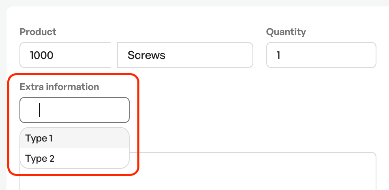This screenshot has width=389, height=190.
Task: Focus the Quantity input field
Action: pyautogui.click(x=321, y=55)
